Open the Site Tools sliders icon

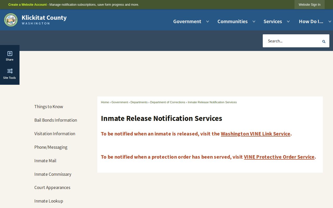10,71
